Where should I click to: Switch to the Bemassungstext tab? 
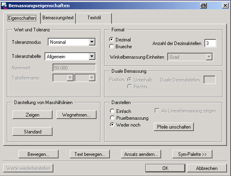click(58, 18)
